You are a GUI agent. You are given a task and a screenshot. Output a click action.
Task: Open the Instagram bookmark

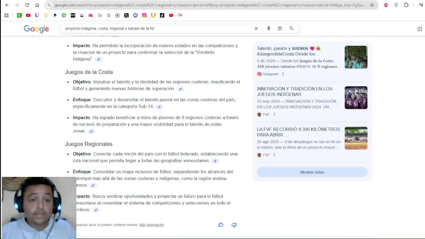coord(144,15)
